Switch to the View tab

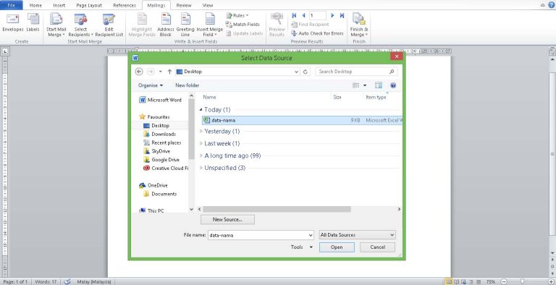tap(208, 5)
